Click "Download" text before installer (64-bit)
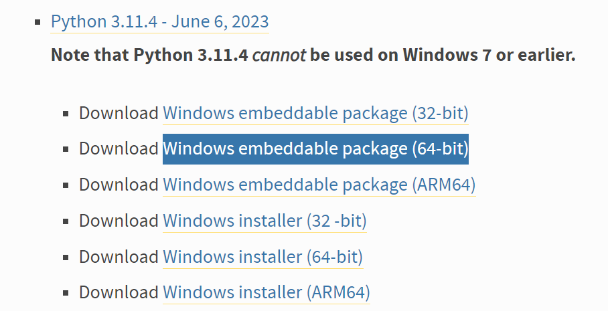Image resolution: width=608 pixels, height=311 pixels. [x=119, y=256]
